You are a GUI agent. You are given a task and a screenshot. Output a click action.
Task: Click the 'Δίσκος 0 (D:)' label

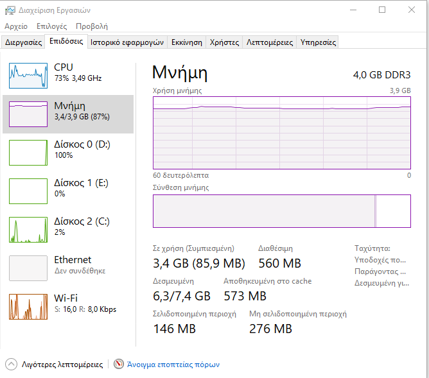(x=82, y=144)
